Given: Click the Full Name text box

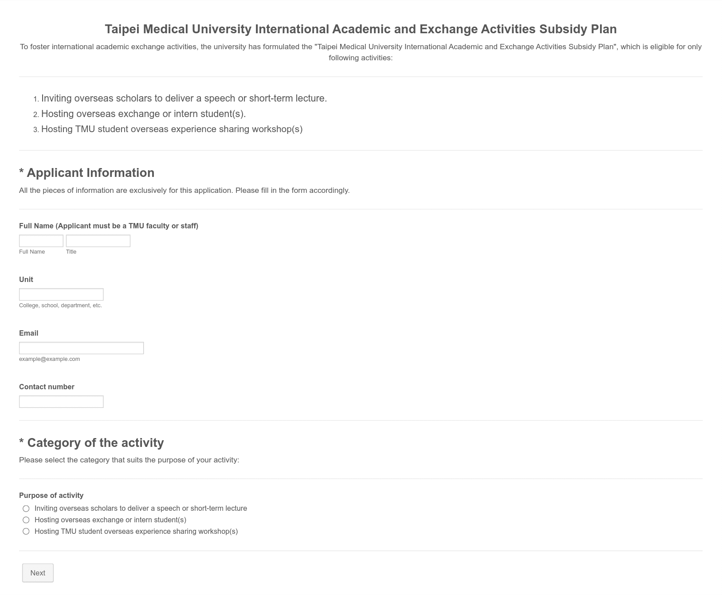Looking at the screenshot, I should click(41, 241).
